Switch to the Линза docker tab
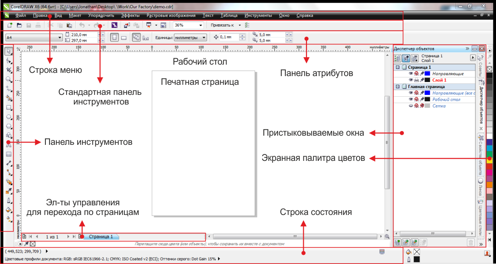The width and height of the screenshot is (496, 264). pyautogui.click(x=480, y=187)
